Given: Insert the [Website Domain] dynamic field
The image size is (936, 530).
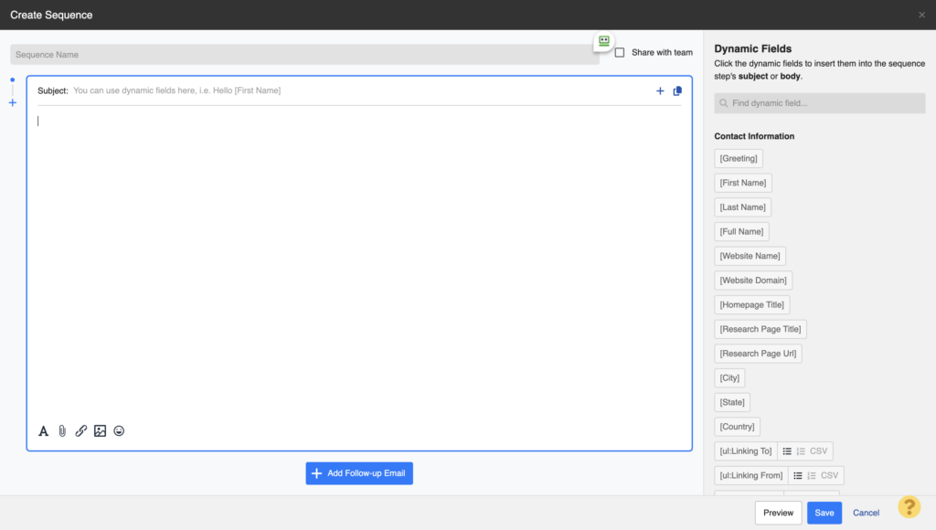Looking at the screenshot, I should point(753,280).
